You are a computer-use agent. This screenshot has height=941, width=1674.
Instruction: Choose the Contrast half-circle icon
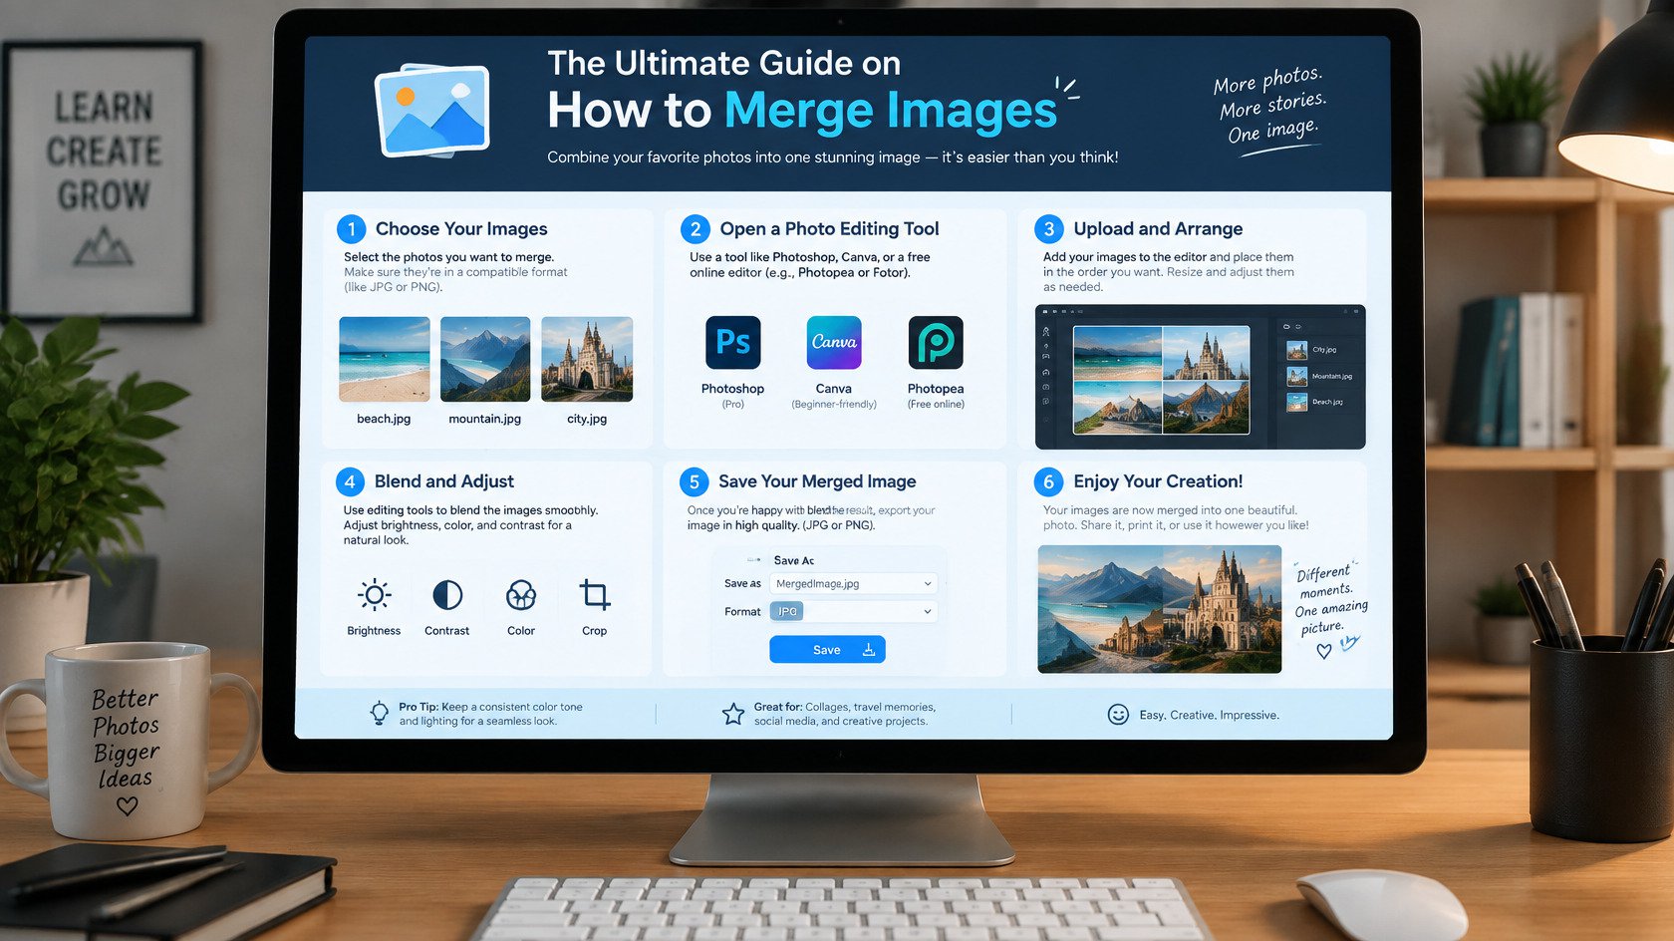(447, 595)
